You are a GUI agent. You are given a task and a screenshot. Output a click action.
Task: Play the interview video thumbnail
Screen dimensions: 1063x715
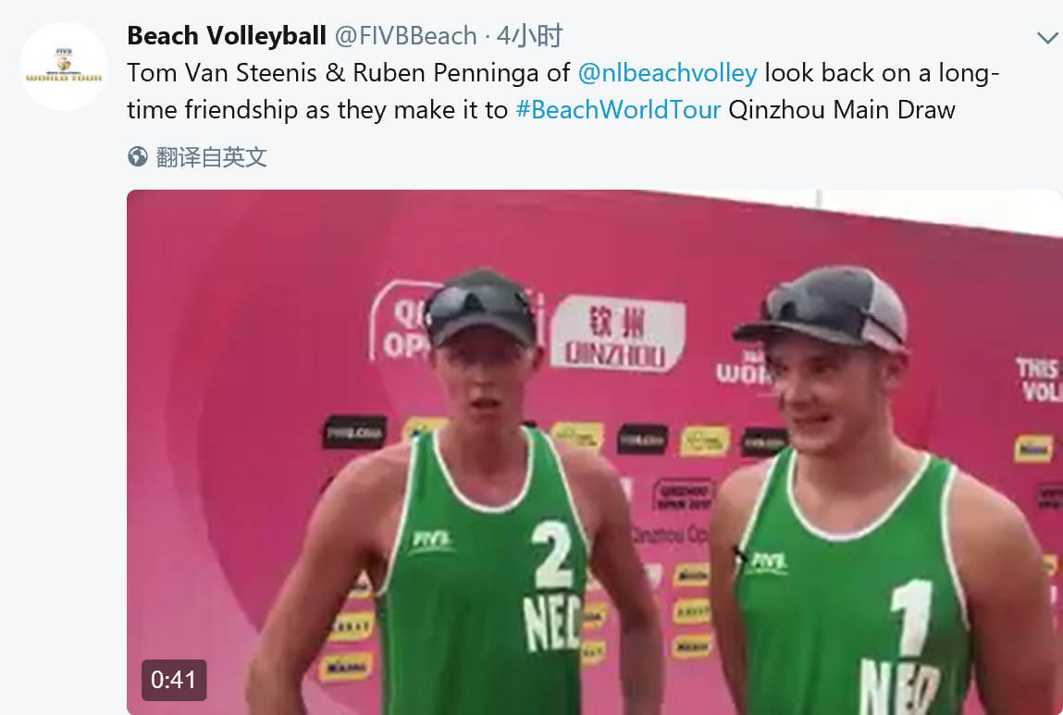pos(595,452)
